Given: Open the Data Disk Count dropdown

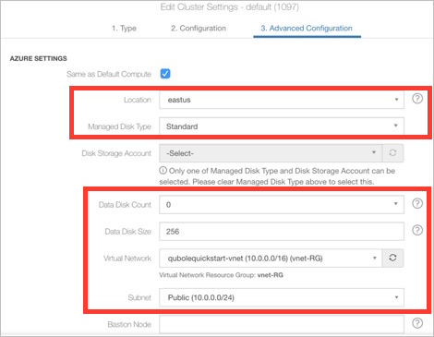Looking at the screenshot, I should 282,205.
